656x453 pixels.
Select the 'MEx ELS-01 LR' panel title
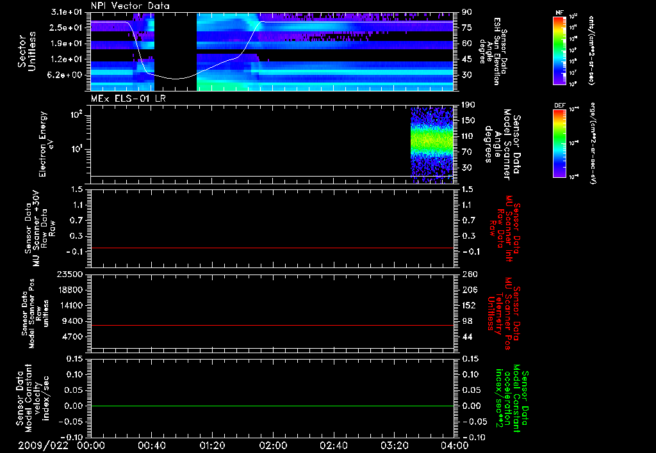click(128, 99)
